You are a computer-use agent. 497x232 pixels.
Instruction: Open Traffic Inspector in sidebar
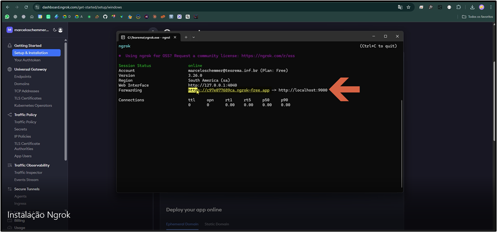(x=28, y=173)
